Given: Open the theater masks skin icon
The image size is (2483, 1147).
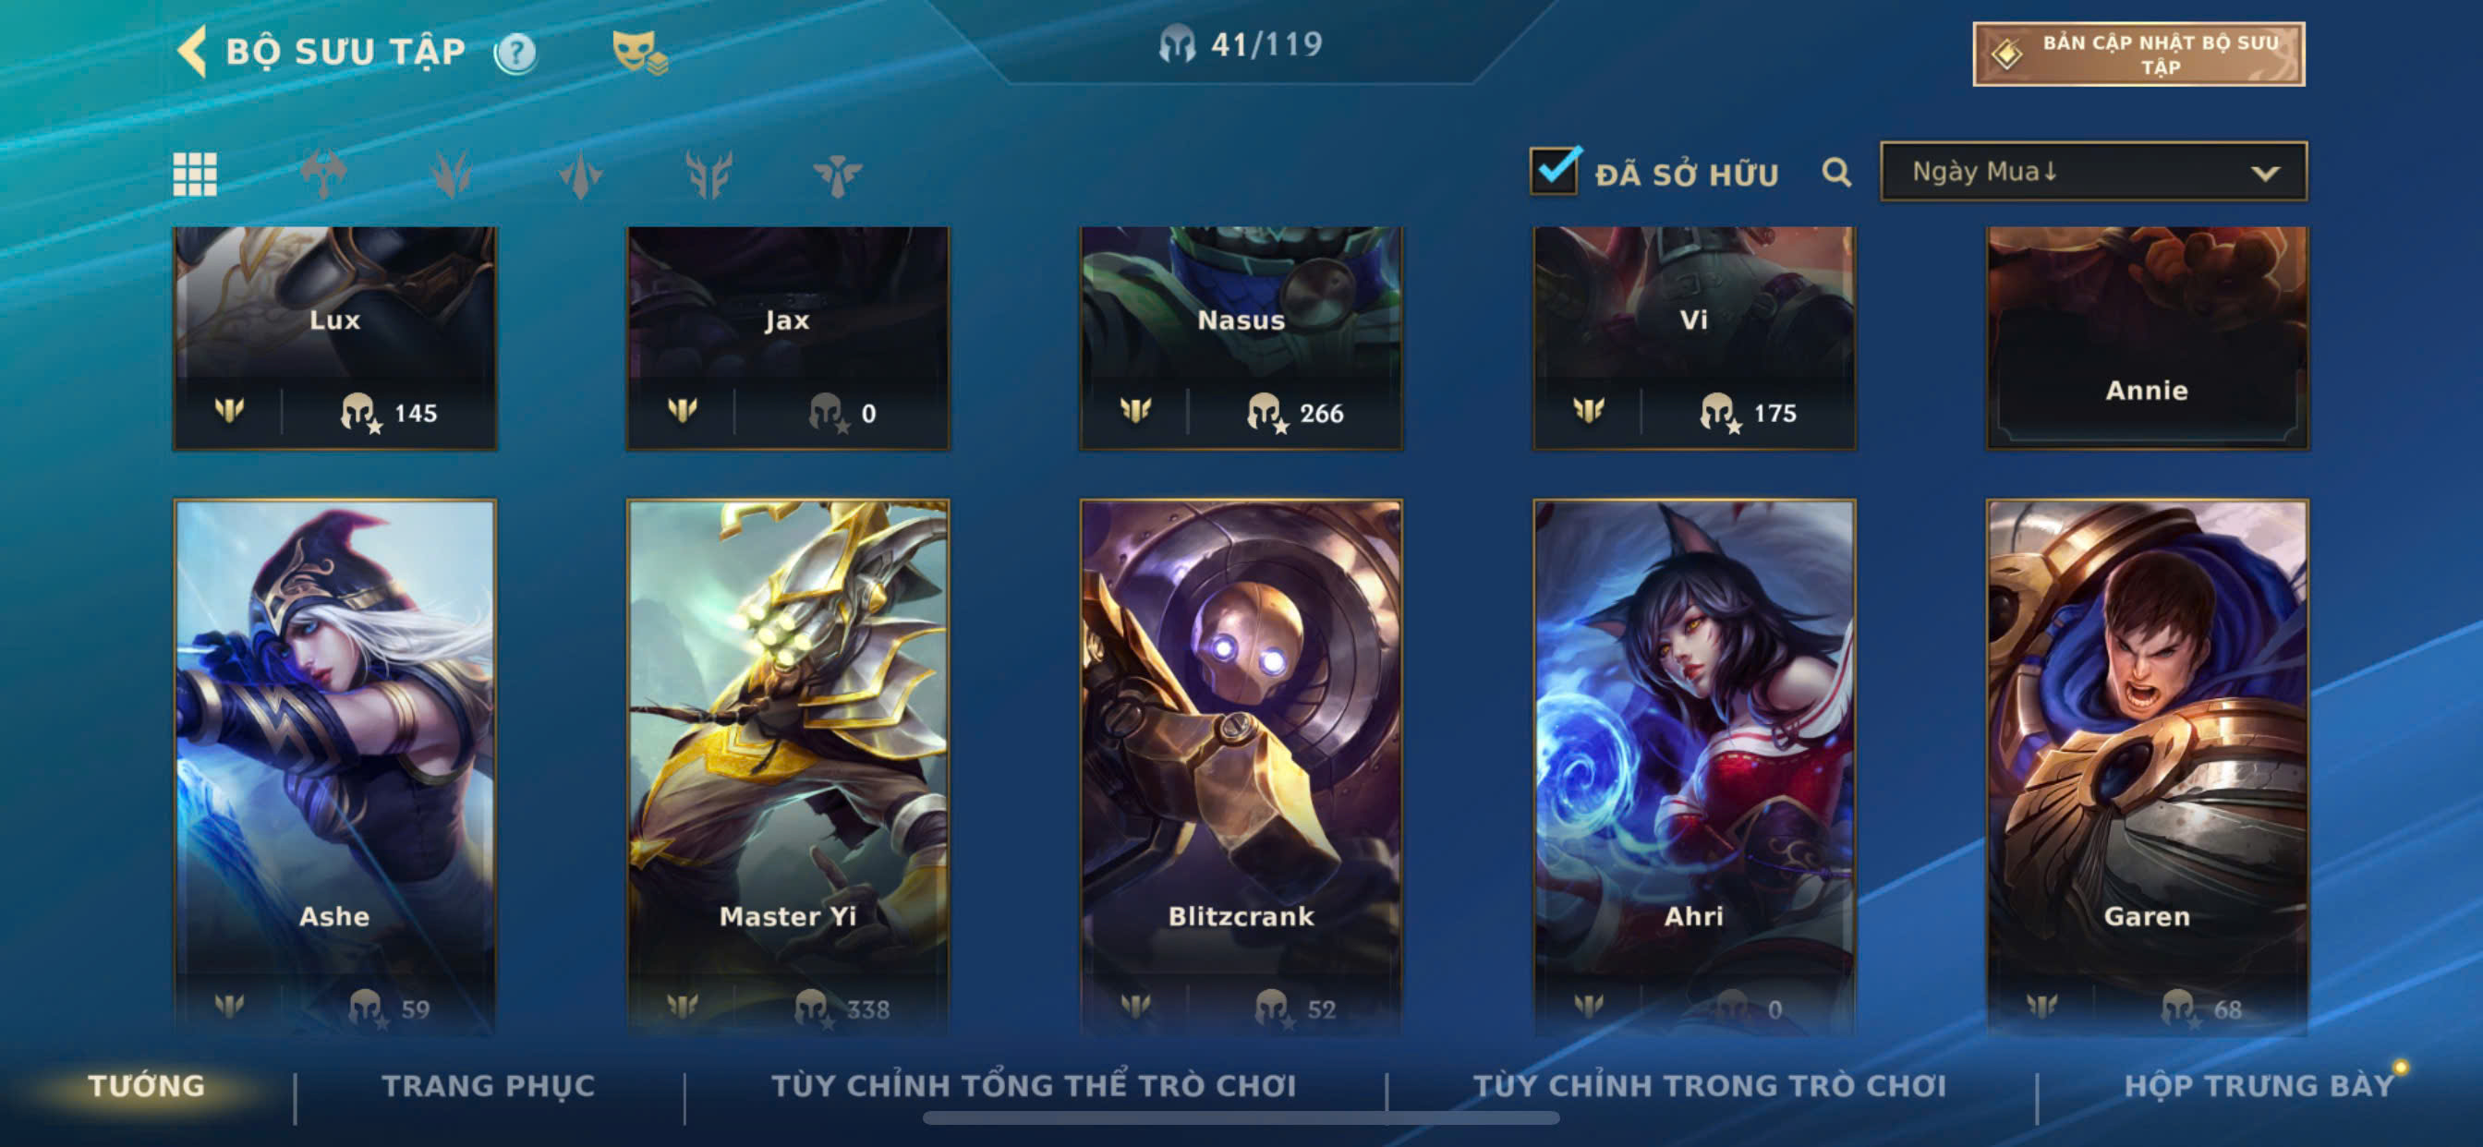Looking at the screenshot, I should coord(639,52).
